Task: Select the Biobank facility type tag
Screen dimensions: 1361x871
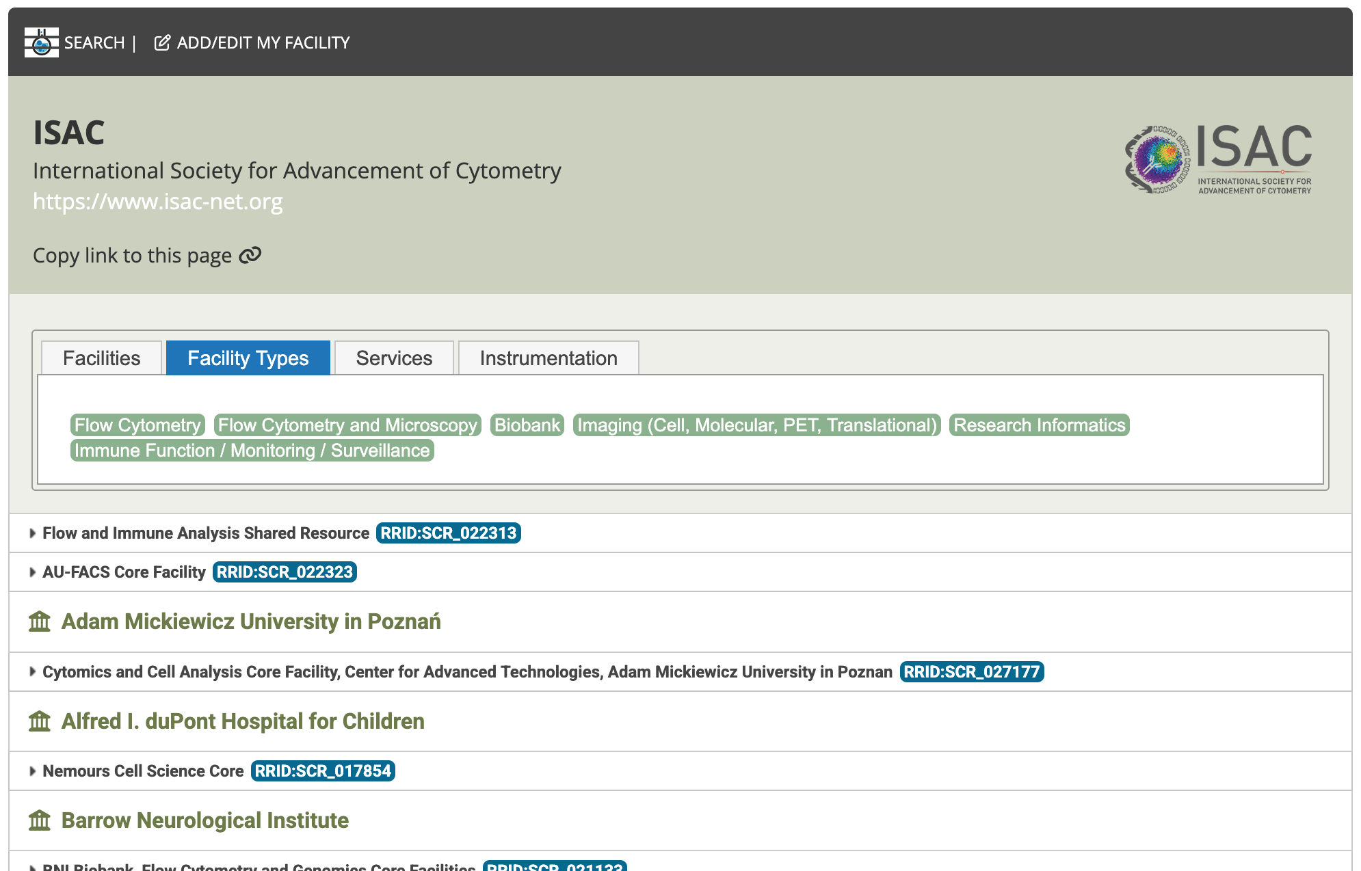Action: point(527,425)
